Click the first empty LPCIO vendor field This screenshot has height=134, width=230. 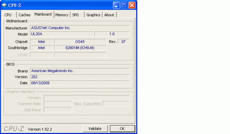[41, 55]
